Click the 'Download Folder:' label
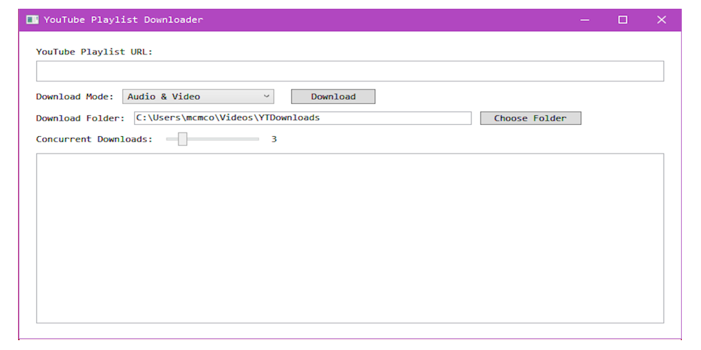The image size is (701, 350). pos(81,118)
